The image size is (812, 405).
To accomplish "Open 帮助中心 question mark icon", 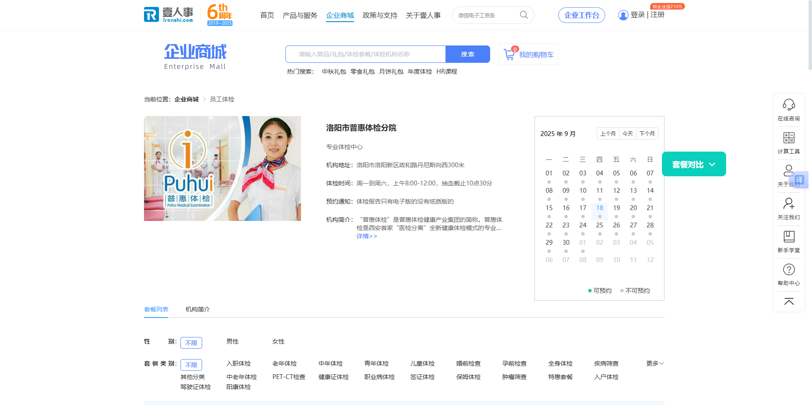I will tap(789, 269).
